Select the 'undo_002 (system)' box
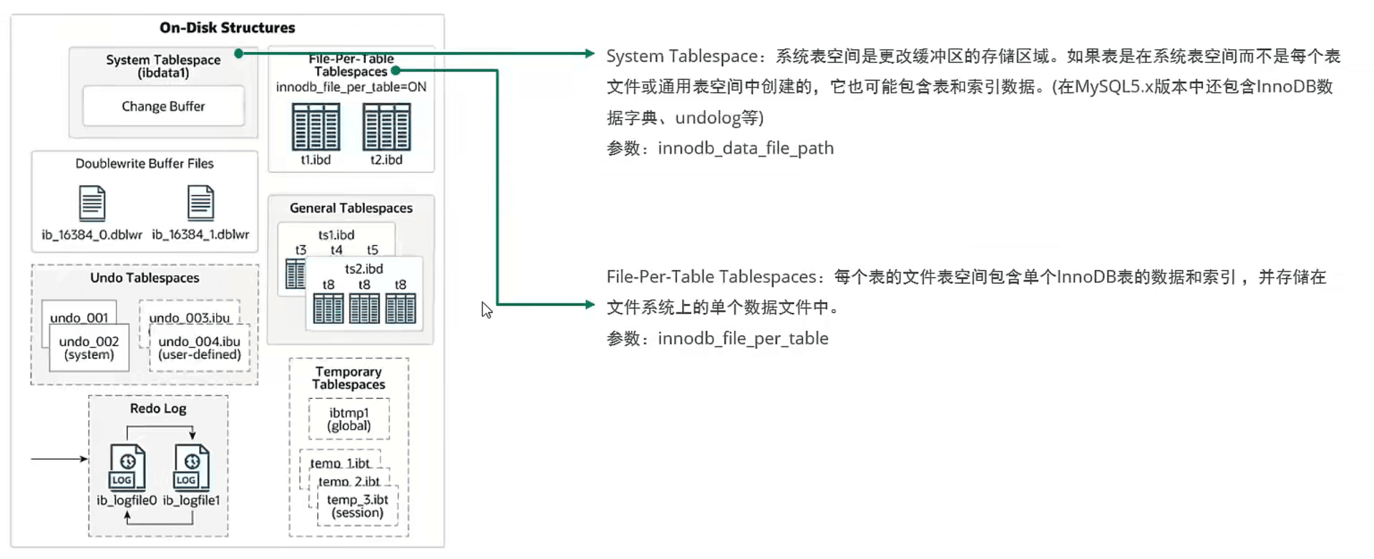The height and width of the screenshot is (559, 1374). click(x=89, y=348)
